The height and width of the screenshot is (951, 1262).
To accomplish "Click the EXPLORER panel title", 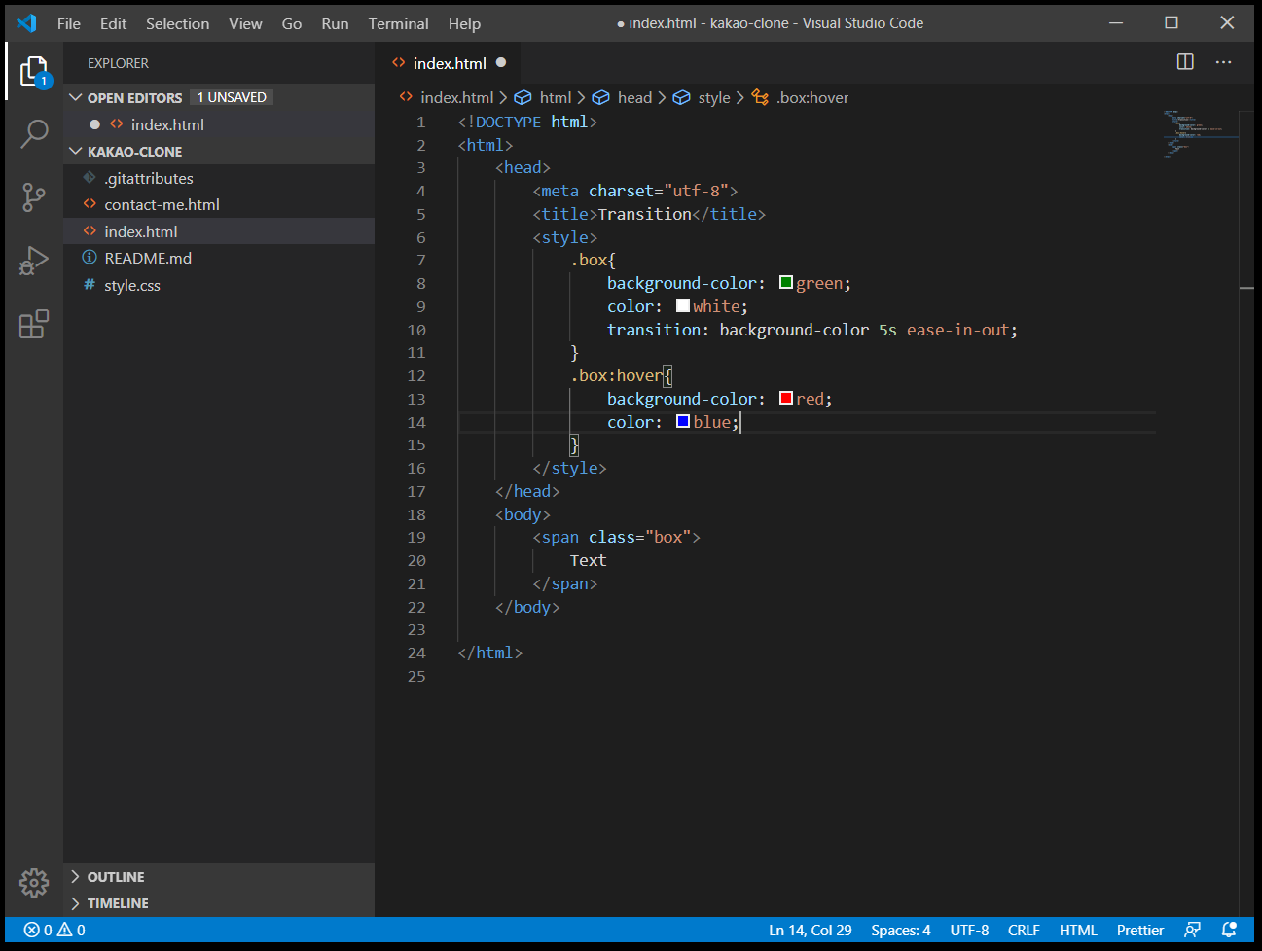I will pos(118,63).
